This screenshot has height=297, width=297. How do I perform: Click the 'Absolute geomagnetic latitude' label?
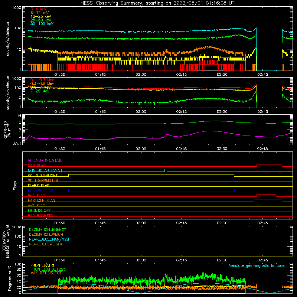(x=257, y=266)
